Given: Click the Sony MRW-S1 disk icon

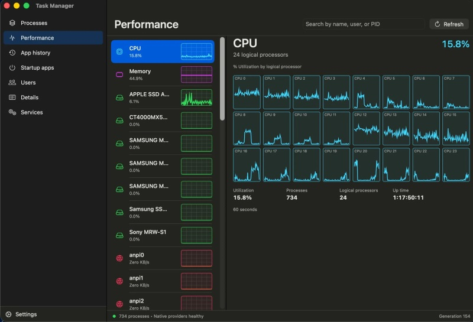Looking at the screenshot, I should point(119,236).
